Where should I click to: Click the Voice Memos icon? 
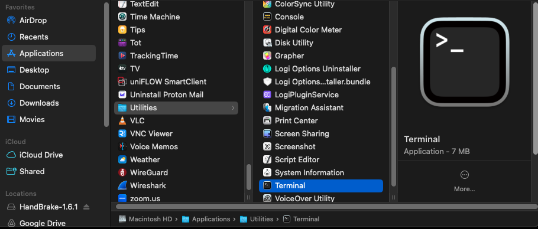coord(122,146)
